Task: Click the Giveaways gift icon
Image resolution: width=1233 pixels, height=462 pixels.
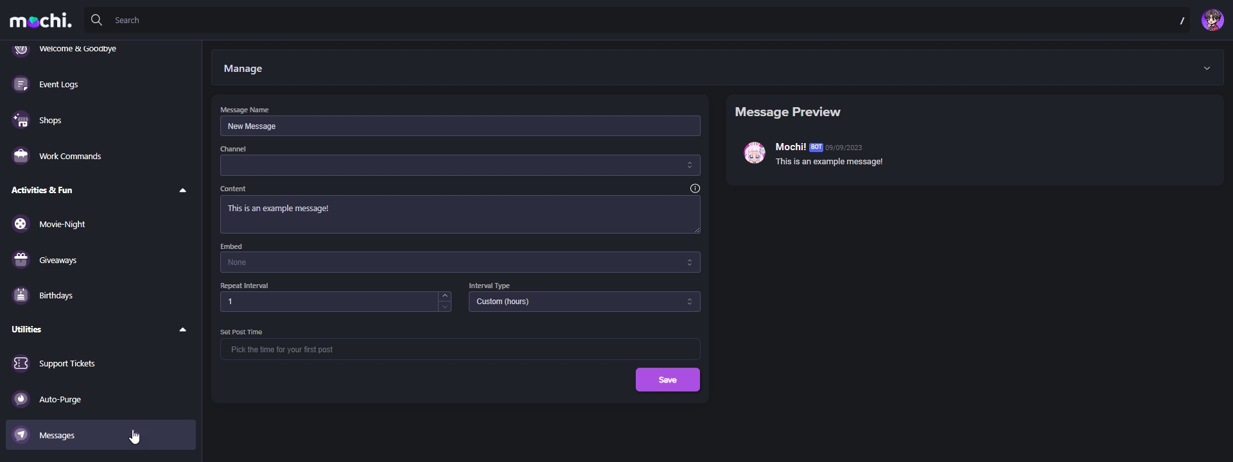Action: coord(21,260)
